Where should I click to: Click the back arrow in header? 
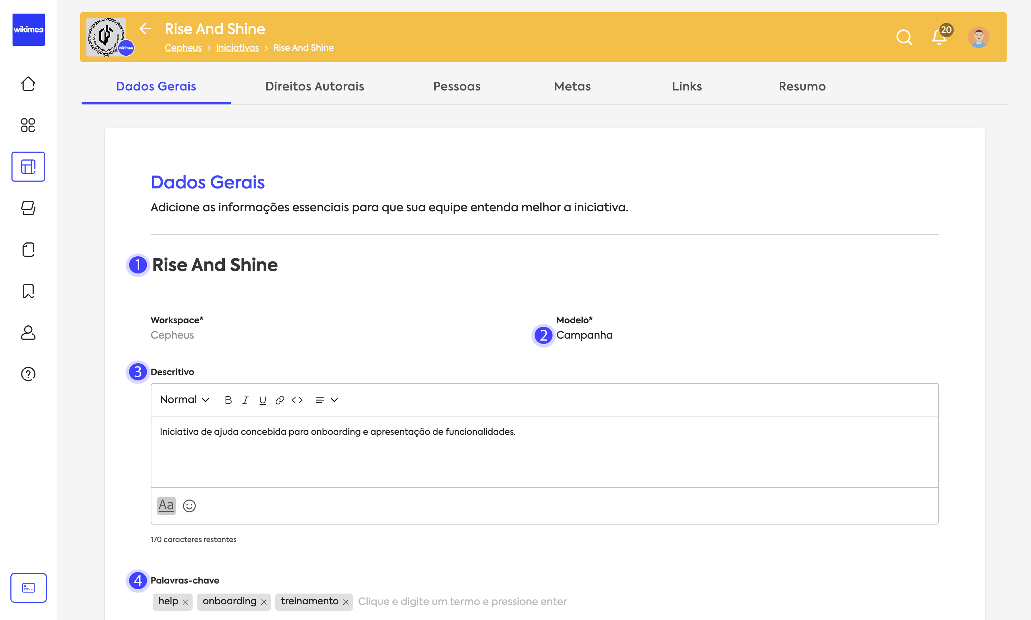point(145,28)
